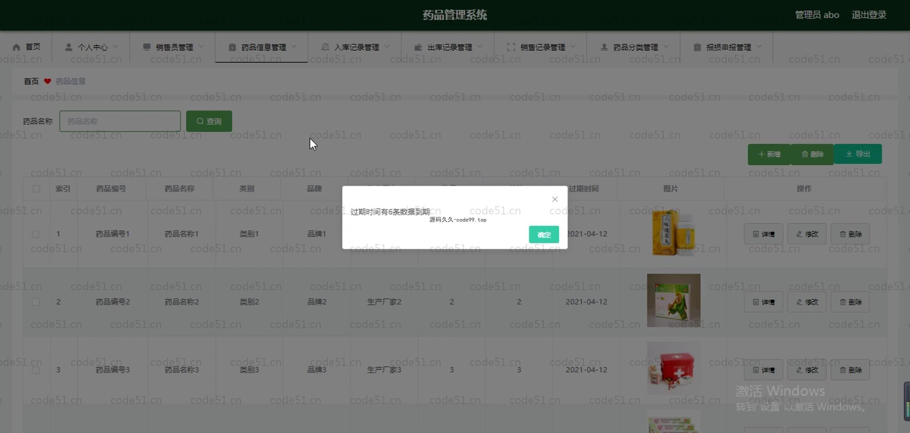This screenshot has height=433, width=910.
Task: Click the 首页 breadcrumb link
Action: [x=31, y=81]
